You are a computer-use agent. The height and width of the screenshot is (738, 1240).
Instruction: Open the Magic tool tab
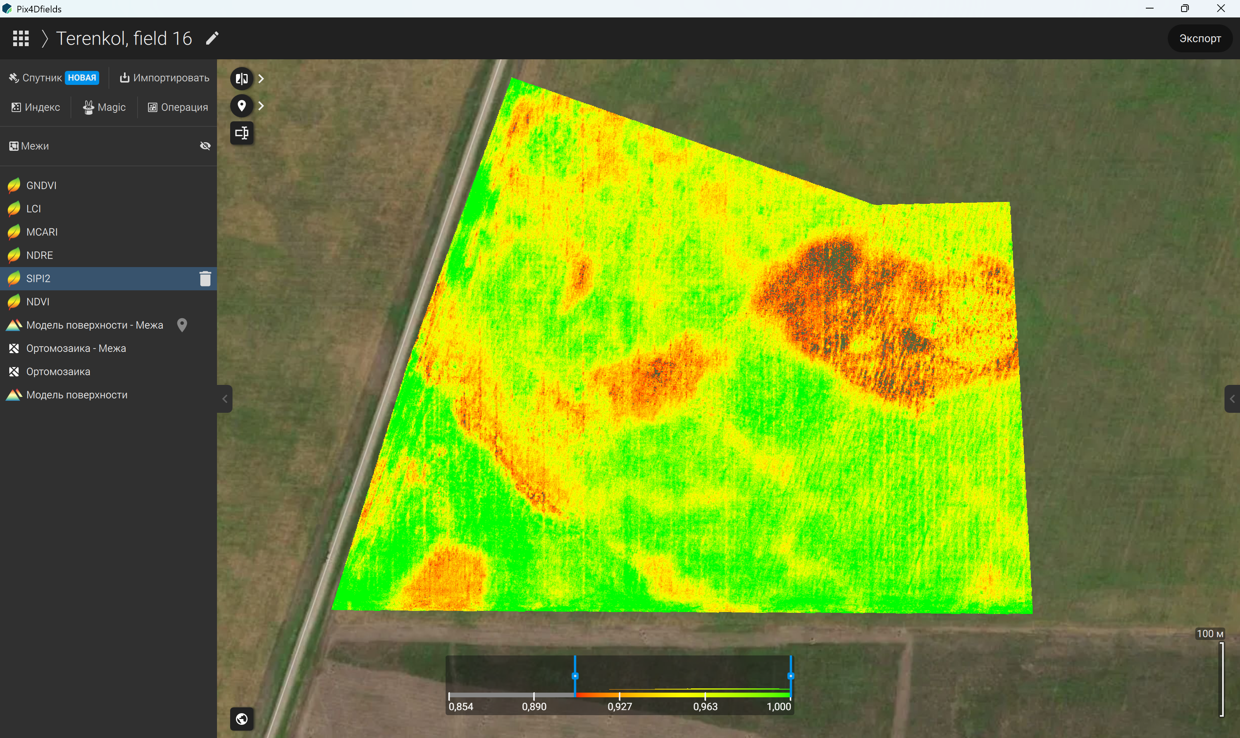(x=104, y=107)
